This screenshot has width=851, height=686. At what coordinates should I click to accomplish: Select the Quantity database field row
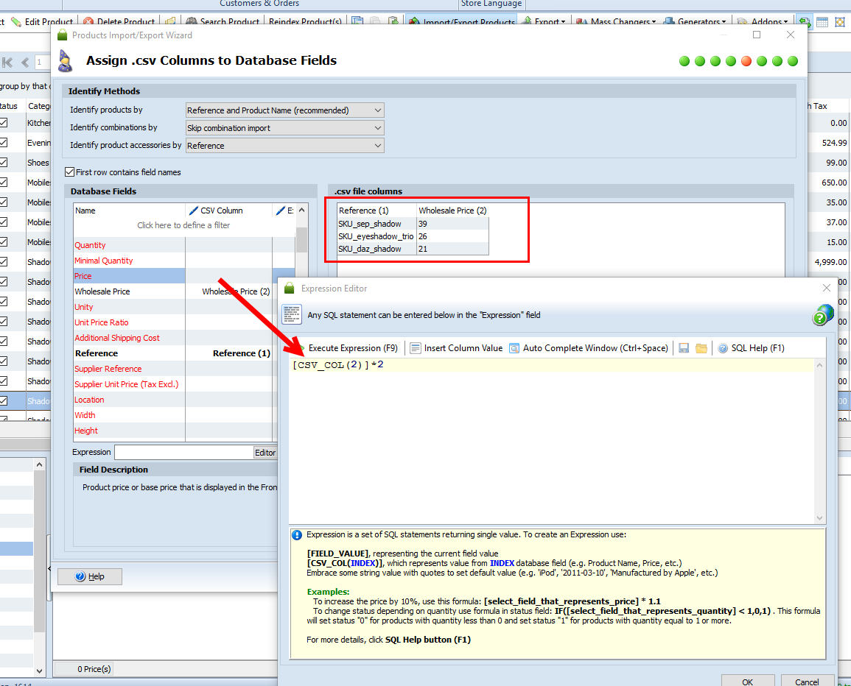click(x=184, y=245)
